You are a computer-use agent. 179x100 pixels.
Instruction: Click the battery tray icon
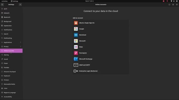click(x=176, y=1)
